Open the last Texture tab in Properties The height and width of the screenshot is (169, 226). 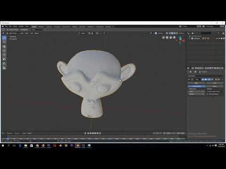pyautogui.click(x=222, y=68)
